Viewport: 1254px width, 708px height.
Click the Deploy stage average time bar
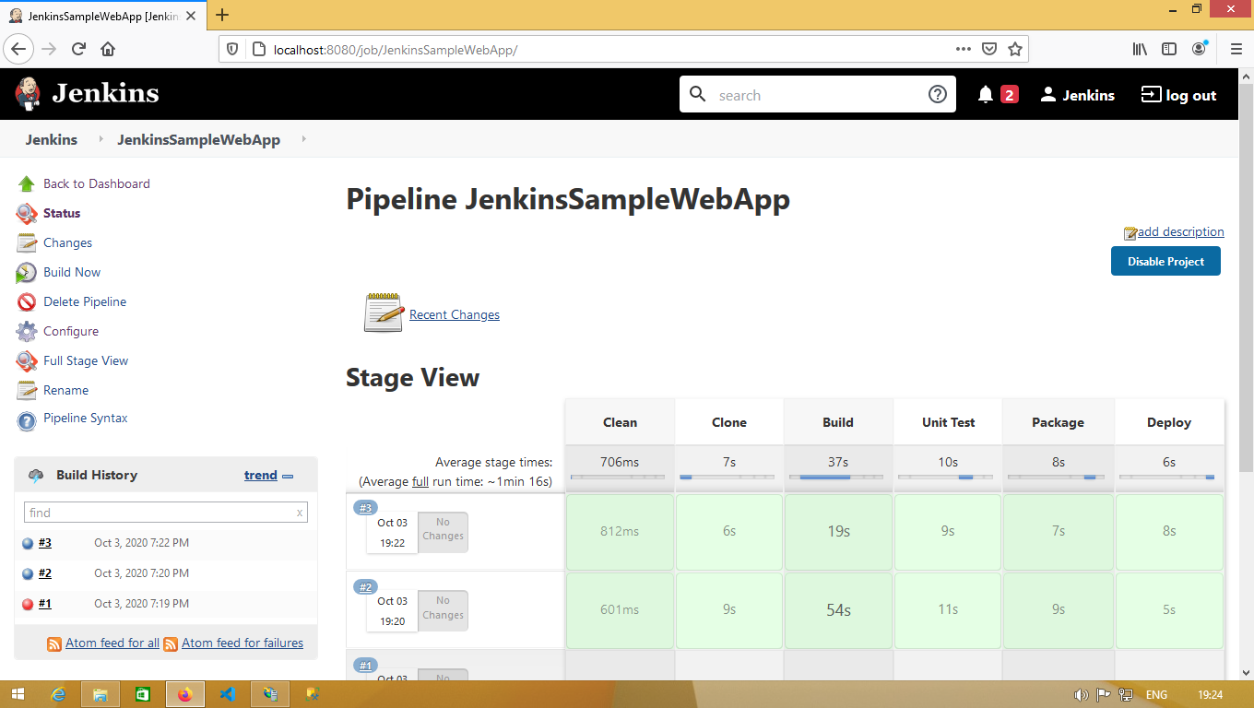pyautogui.click(x=1168, y=478)
